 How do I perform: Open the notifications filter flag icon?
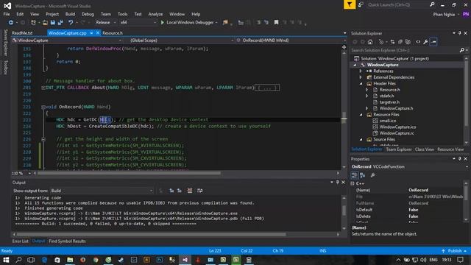point(350,4)
